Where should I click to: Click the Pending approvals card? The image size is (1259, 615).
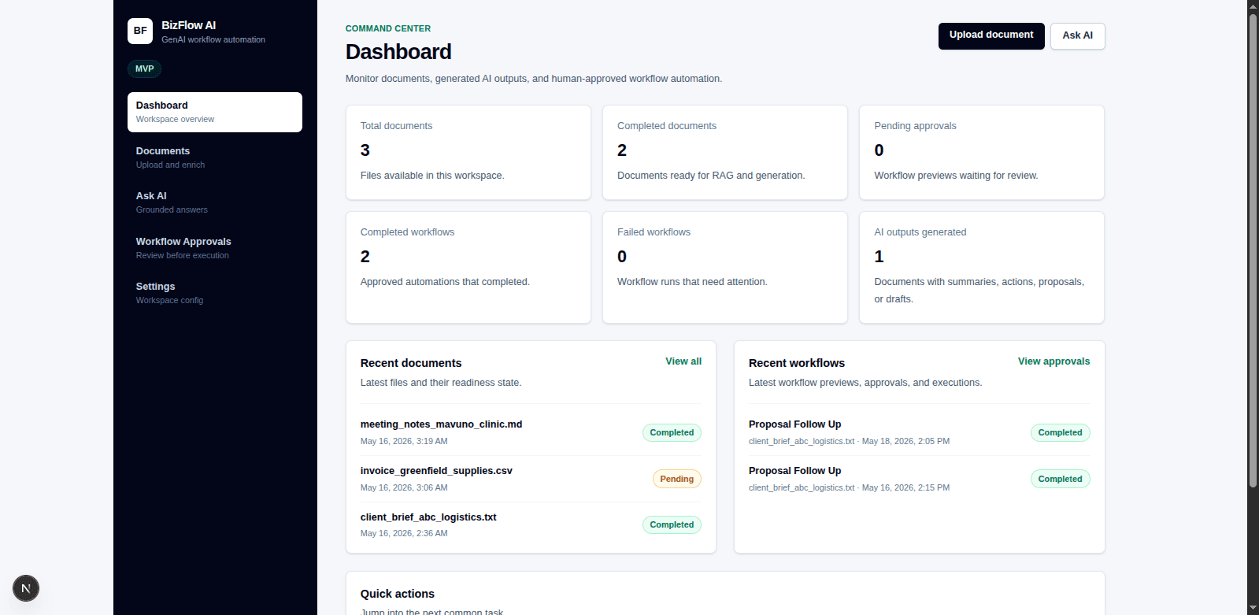coord(982,153)
